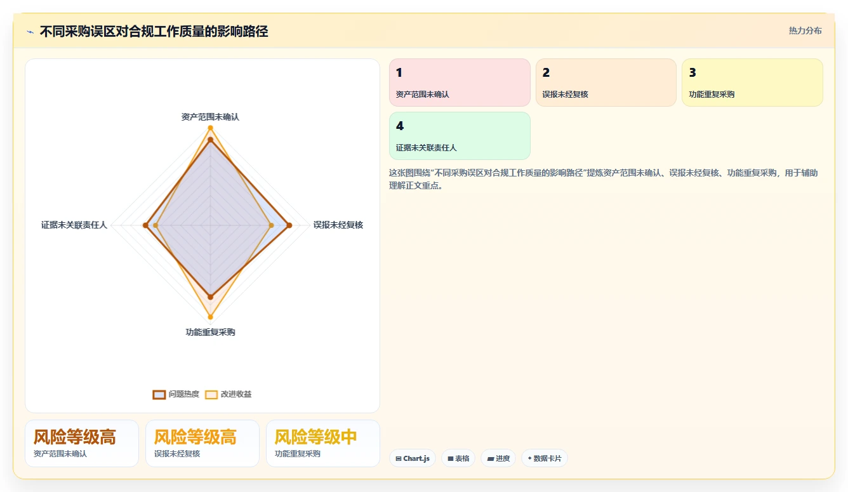848x492 pixels.
Task: Click the description paragraph starting 这张图围绕
Action: (603, 179)
